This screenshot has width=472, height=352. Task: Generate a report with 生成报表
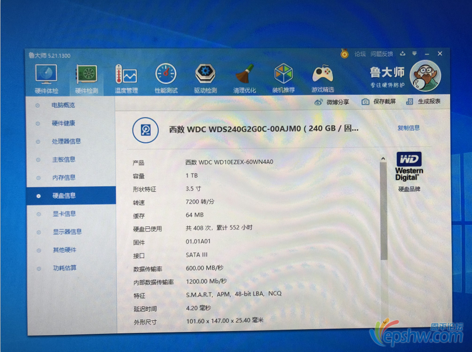click(x=423, y=101)
